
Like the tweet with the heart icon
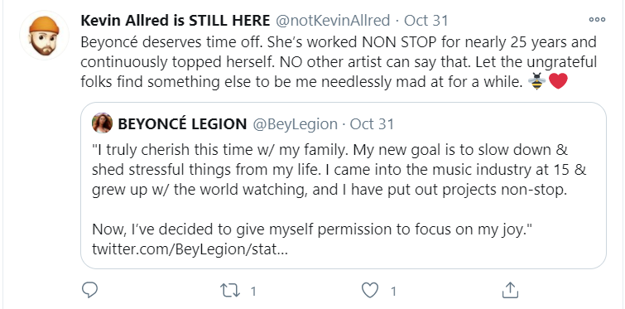point(370,291)
